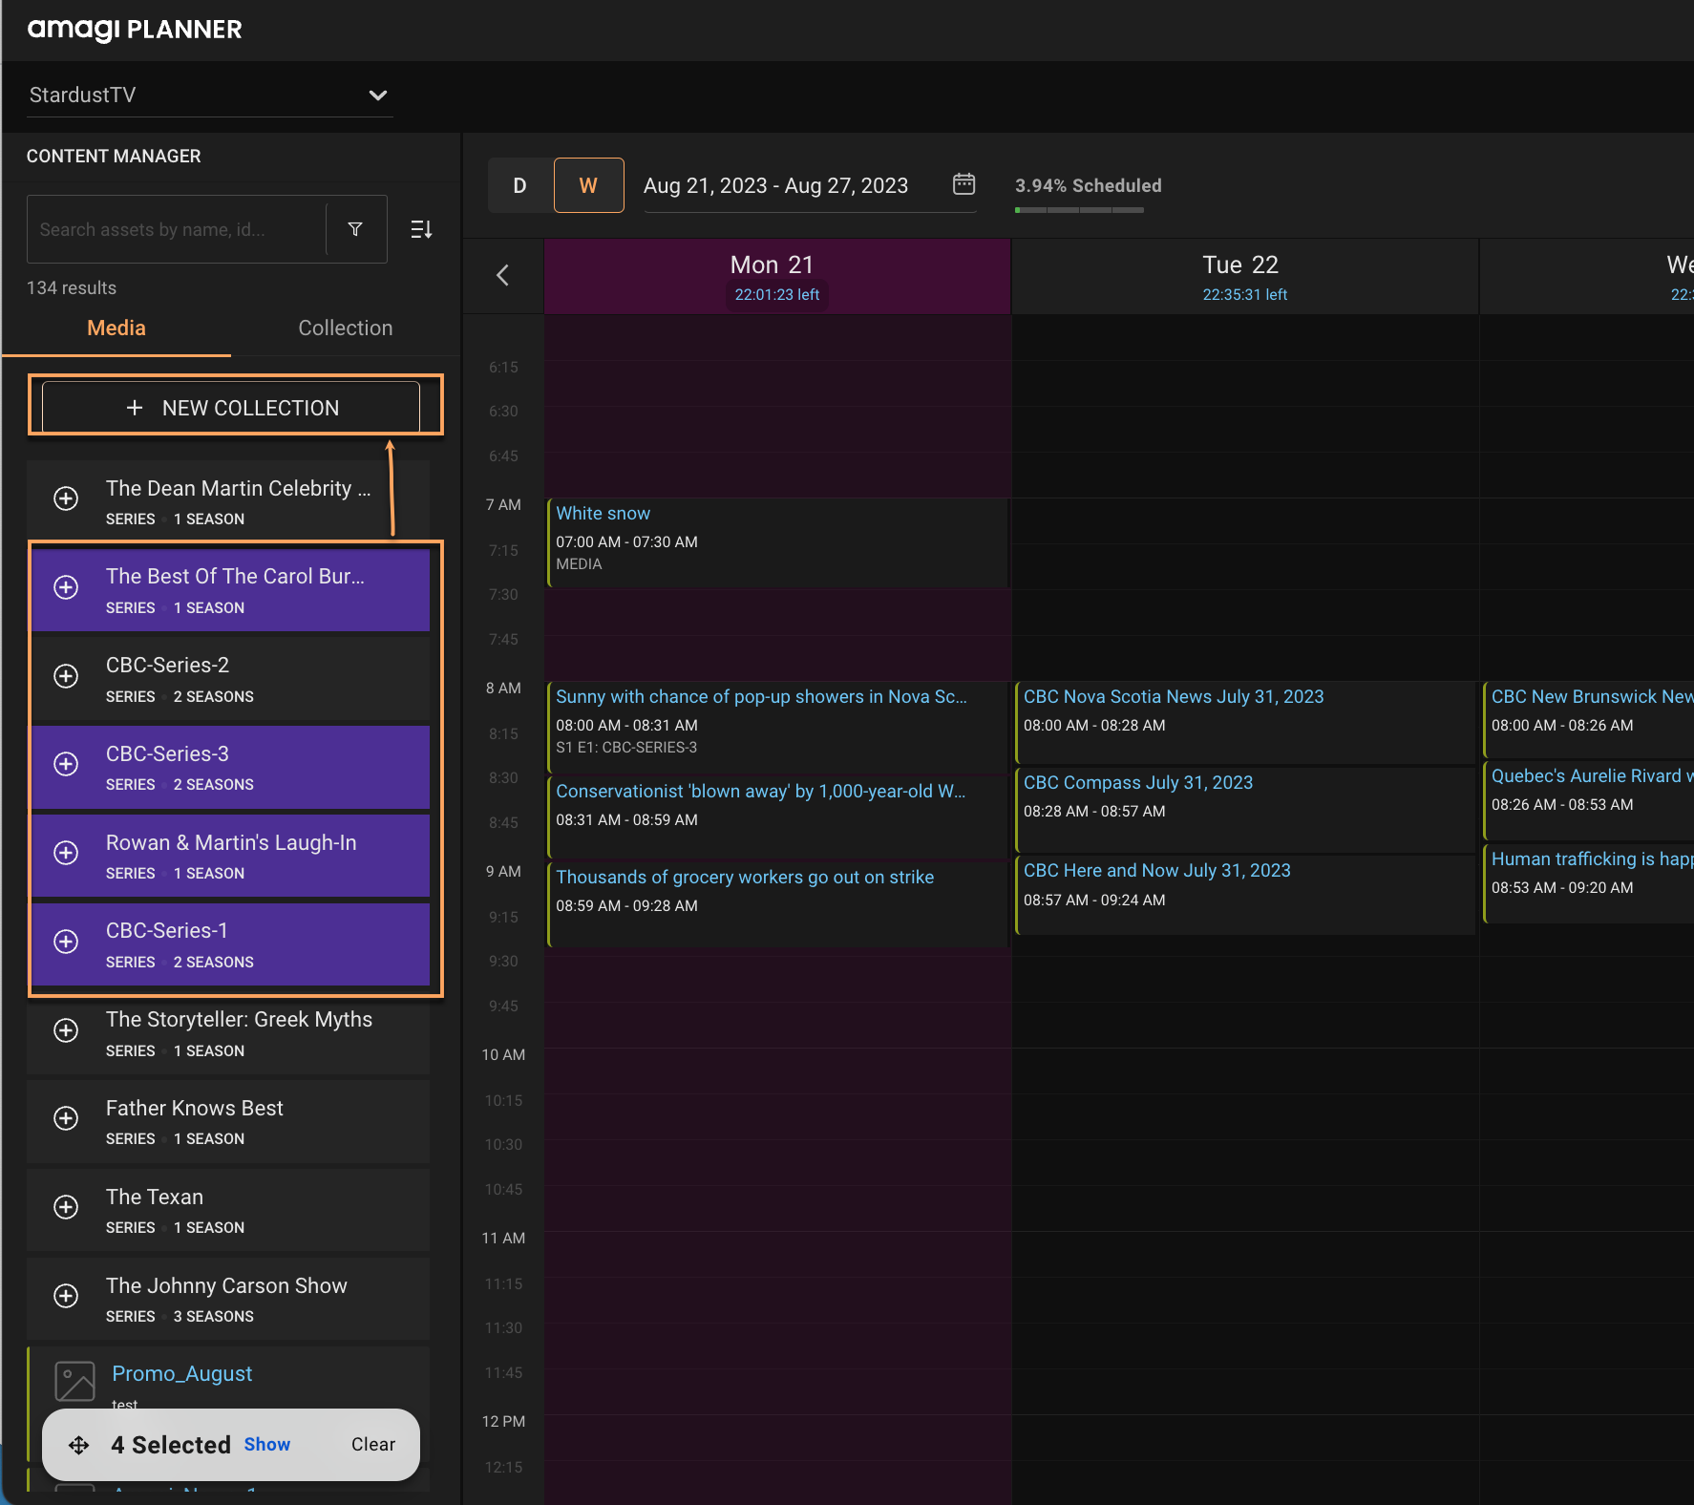
Task: Open Quebec's Aurelie Rivard event
Action: tap(1589, 800)
